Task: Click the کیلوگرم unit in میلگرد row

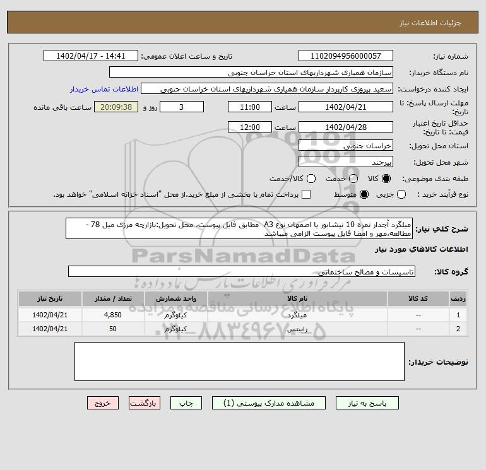Action: 175,315
